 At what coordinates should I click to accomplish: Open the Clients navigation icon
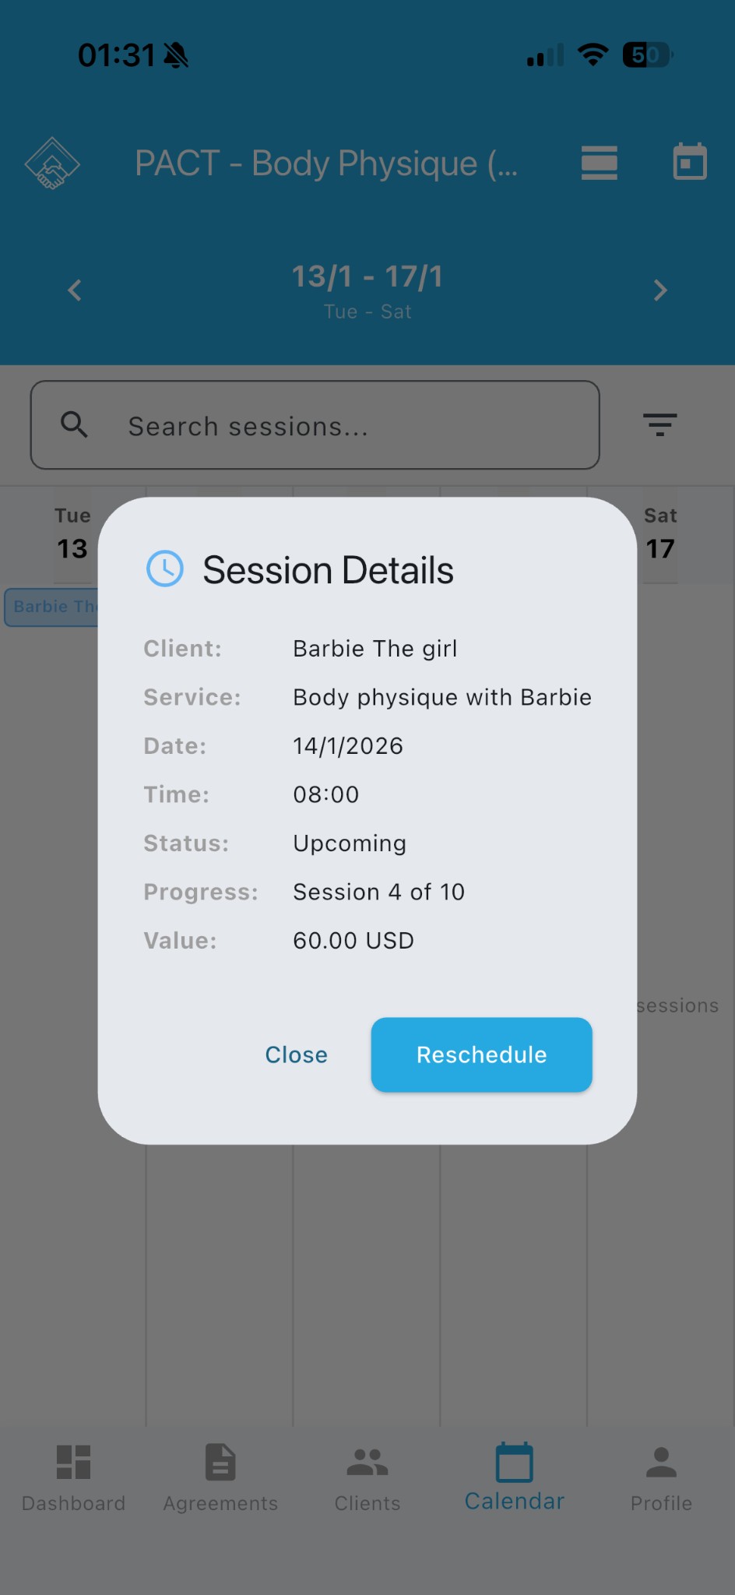pos(367,1463)
